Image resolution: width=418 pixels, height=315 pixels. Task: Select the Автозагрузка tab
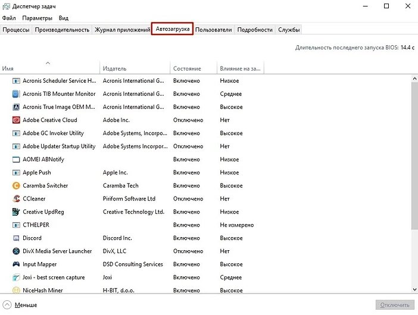pyautogui.click(x=173, y=29)
